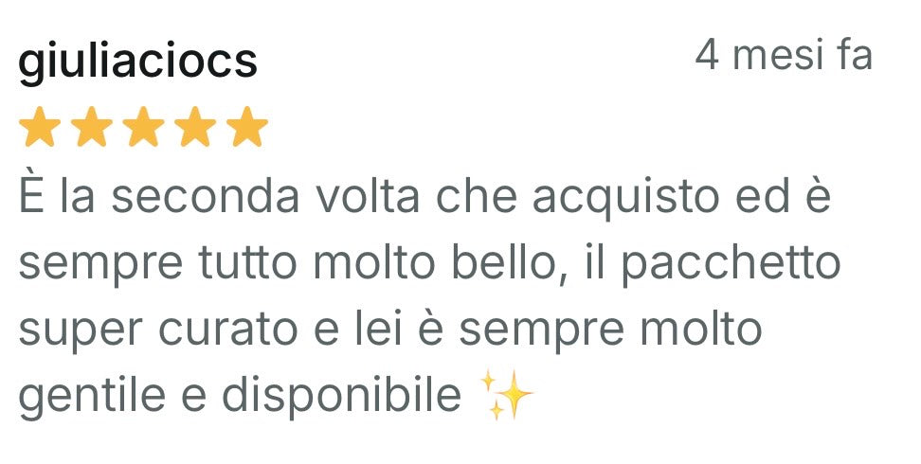The width and height of the screenshot is (921, 464).
Task: Click the word 'disponibile' in review
Action: (x=341, y=395)
